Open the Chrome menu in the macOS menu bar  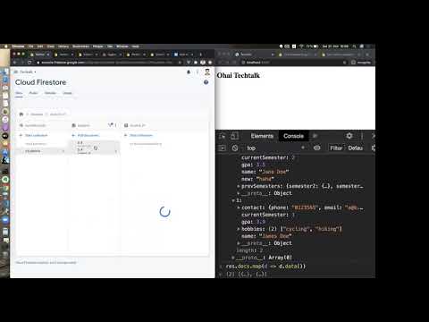click(18, 47)
